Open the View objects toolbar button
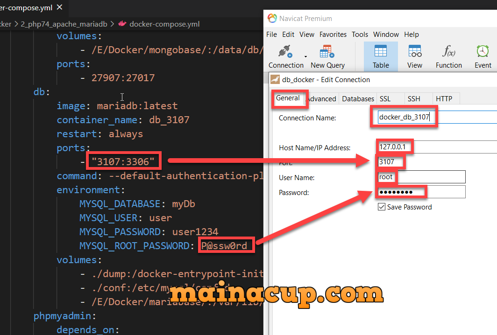Screen dimensions: 497x335 pos(415,57)
